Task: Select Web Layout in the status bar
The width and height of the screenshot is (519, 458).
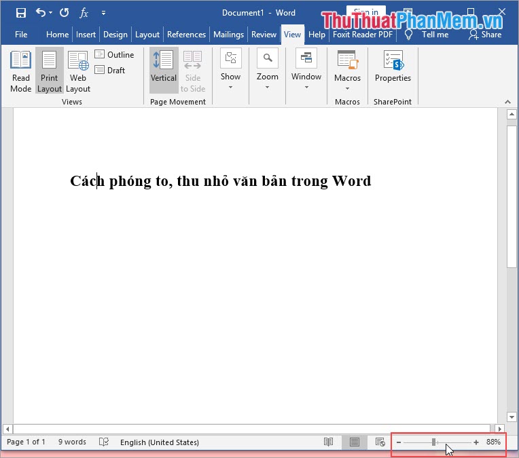Action: pos(380,442)
